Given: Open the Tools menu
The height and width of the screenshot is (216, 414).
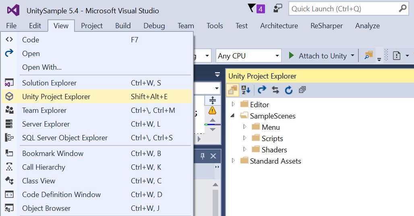Looking at the screenshot, I should (215, 26).
